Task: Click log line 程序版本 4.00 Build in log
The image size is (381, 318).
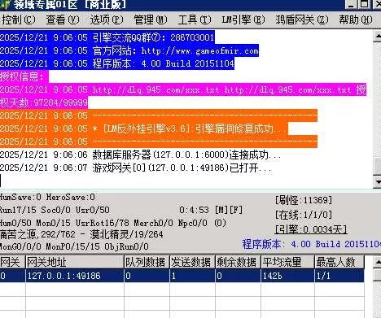Action: [x=117, y=63]
